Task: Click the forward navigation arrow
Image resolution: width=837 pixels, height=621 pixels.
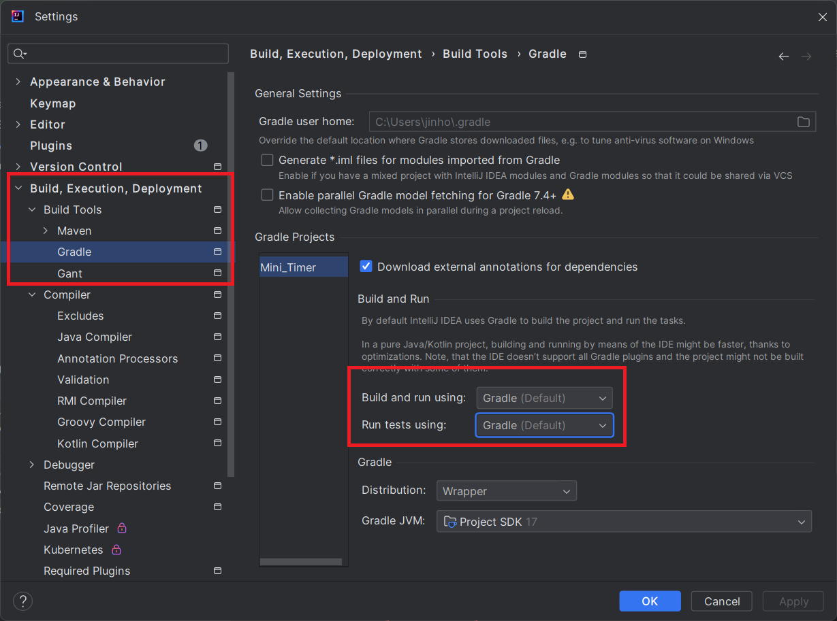Action: coord(806,56)
